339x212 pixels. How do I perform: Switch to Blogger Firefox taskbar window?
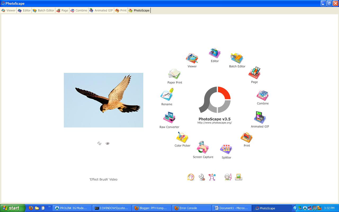click(152, 208)
